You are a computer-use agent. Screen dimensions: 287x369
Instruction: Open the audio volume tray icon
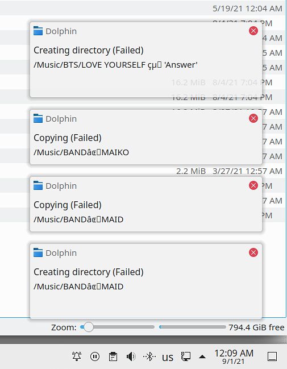pyautogui.click(x=131, y=356)
